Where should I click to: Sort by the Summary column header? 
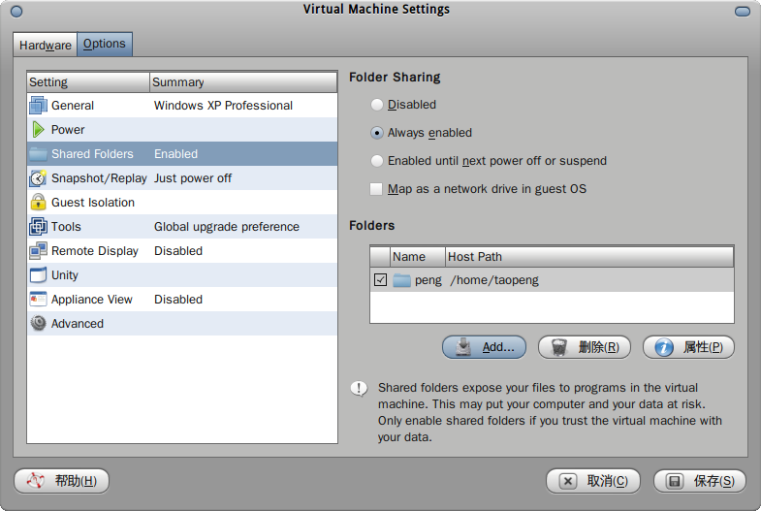243,82
